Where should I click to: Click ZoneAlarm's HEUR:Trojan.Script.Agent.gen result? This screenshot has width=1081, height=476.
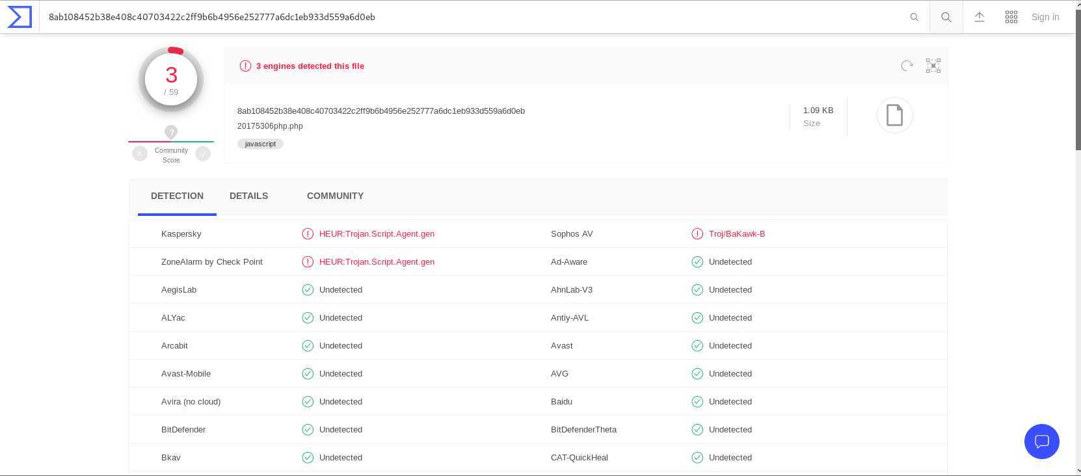click(377, 261)
